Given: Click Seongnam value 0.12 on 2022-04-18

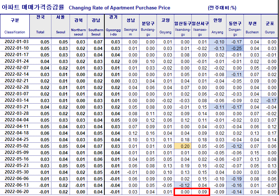Looking at the screenshot, I should (130, 133).
